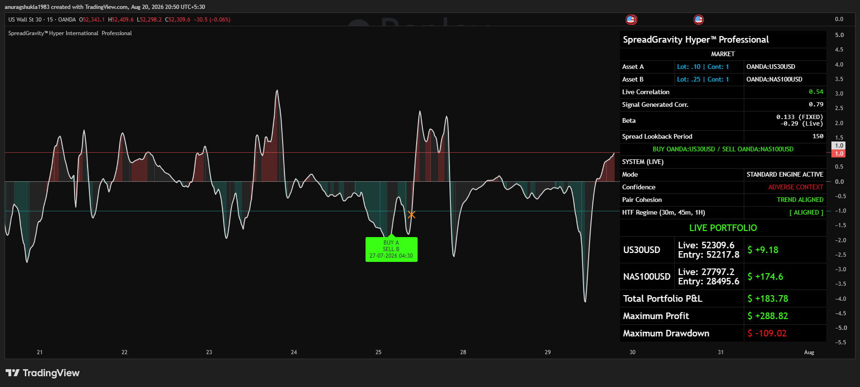Image resolution: width=860 pixels, height=387 pixels.
Task: Click the Entry: 52217.8 price text
Action: (709, 255)
